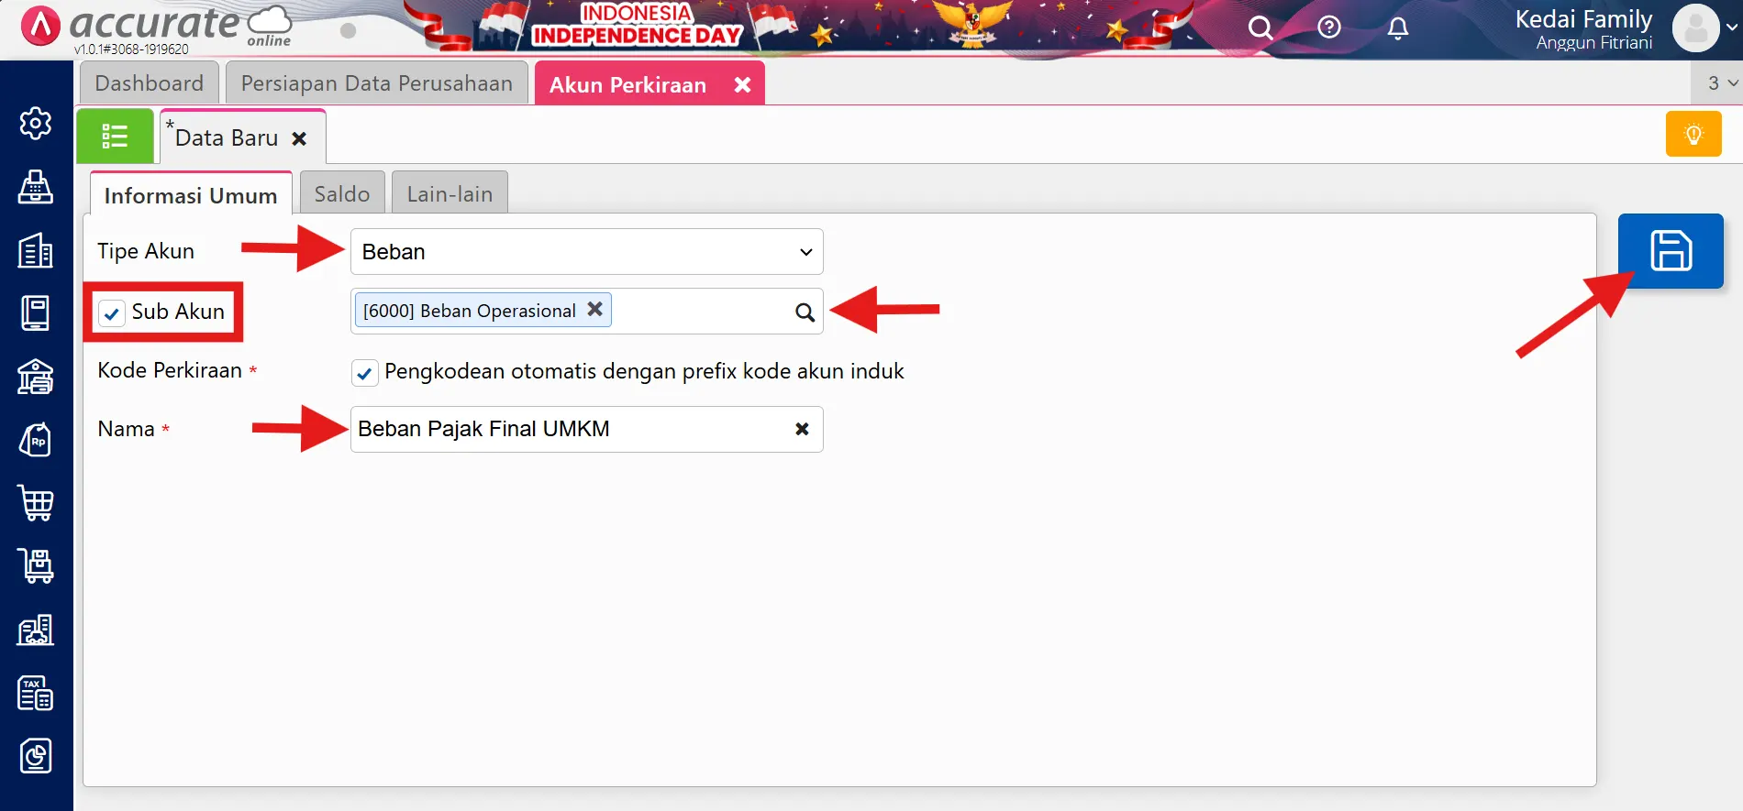Switch to Persiapan Data Perusahaan tab
Screen dimensions: 1743x811
[377, 83]
